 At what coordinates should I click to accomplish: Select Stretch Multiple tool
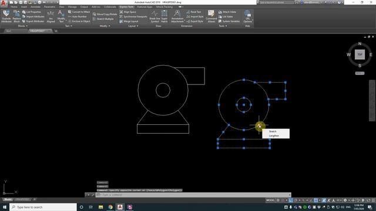[x=103, y=19]
